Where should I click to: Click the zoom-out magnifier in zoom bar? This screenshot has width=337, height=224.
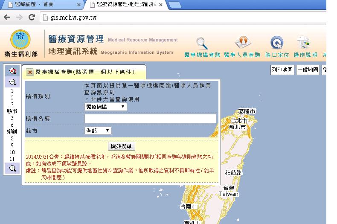(12, 82)
